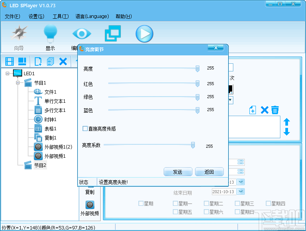Click the 发送 (Send) button
This screenshot has width=306, height=231.
178,172
